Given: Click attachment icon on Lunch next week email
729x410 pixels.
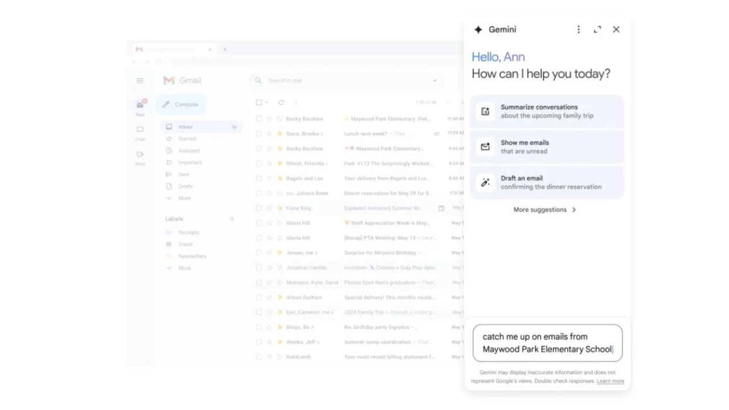Looking at the screenshot, I should tap(437, 134).
